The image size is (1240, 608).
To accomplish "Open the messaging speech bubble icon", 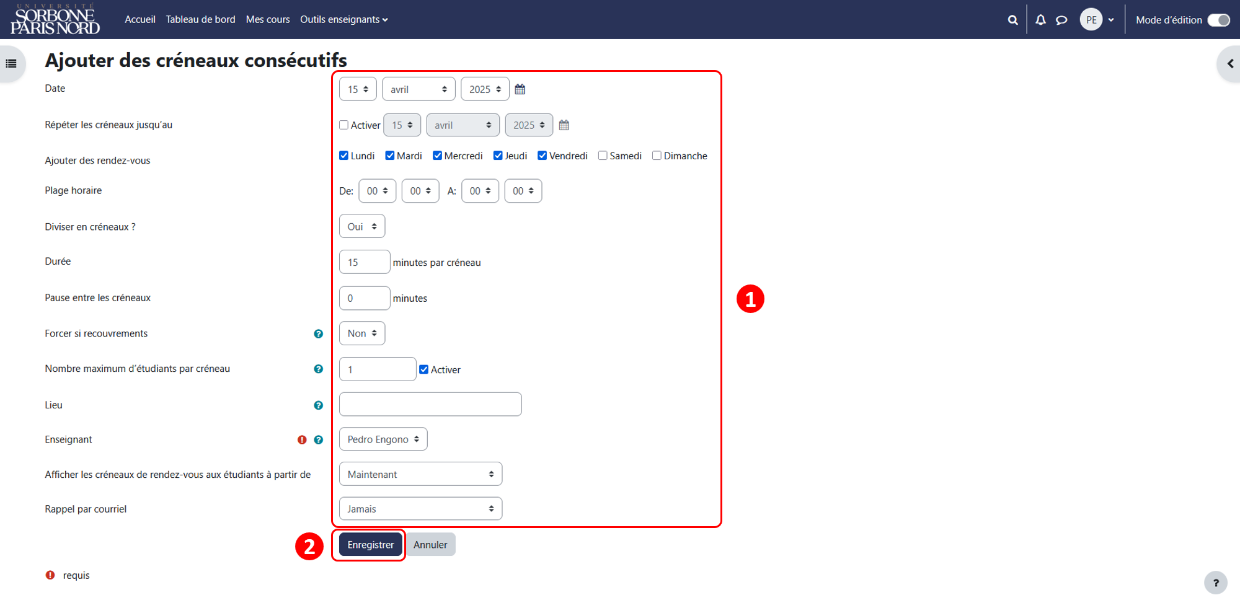I will [x=1061, y=20].
